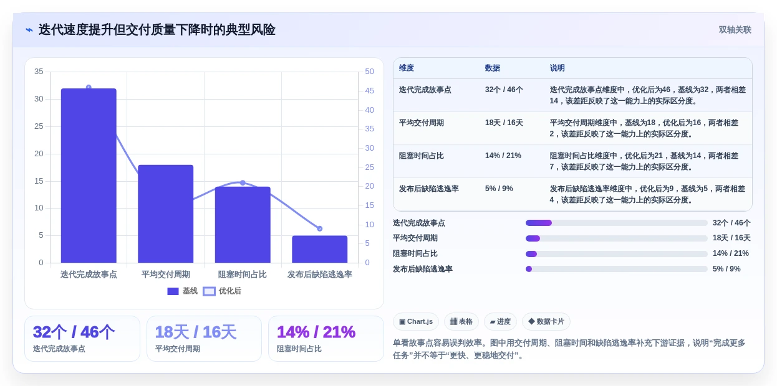Click the 迭代完成故事点 baseline bar in chart
The width and height of the screenshot is (777, 386).
coord(89,176)
